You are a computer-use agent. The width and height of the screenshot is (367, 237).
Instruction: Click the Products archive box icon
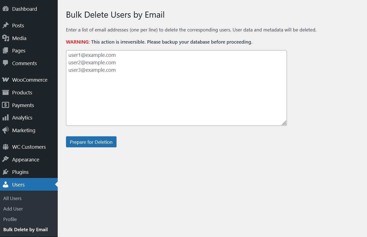tap(6, 92)
